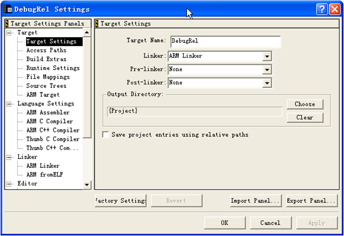Click inside the Target Name field
344x236 pixels.
coord(225,42)
